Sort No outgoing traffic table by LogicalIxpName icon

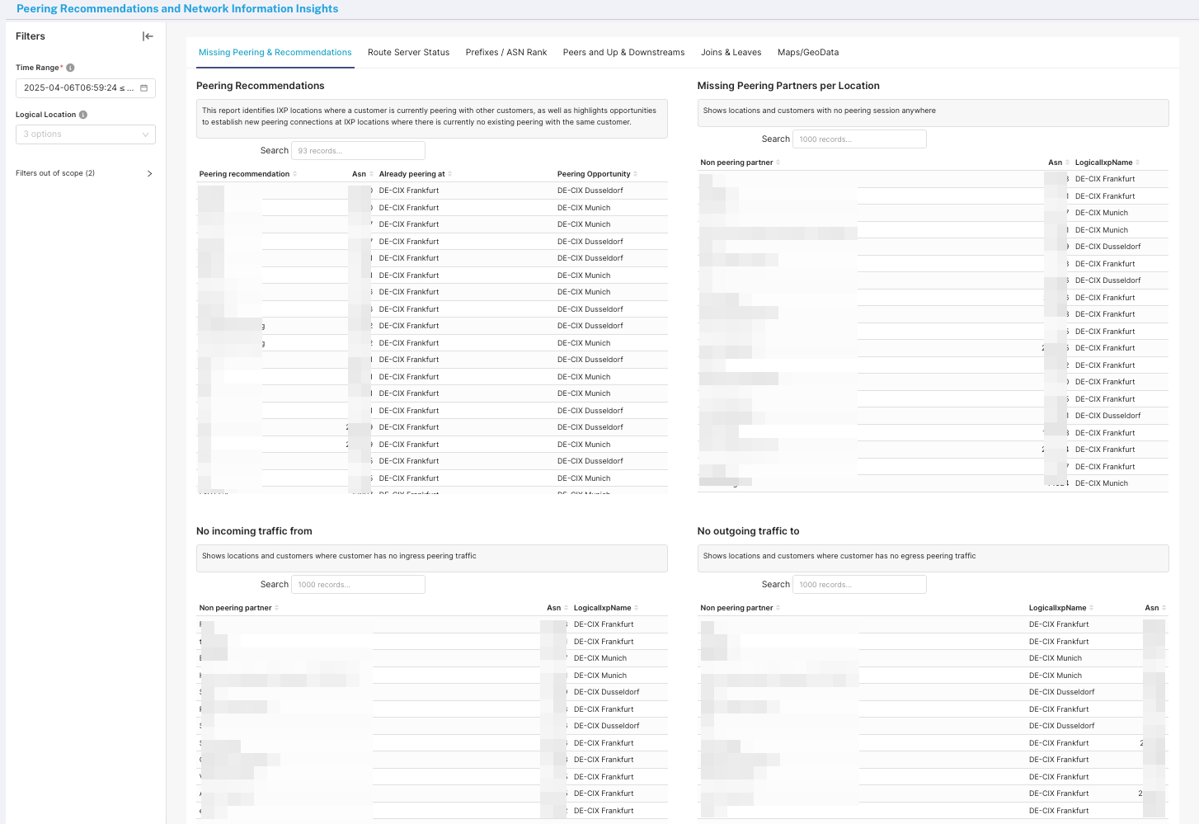pos(1092,608)
